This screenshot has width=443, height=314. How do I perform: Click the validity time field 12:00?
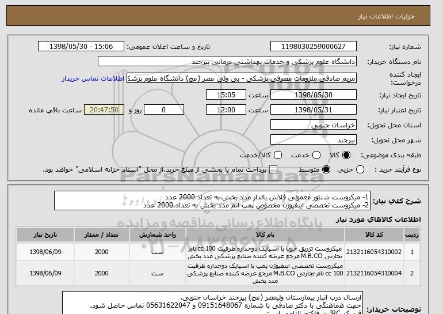[226, 109]
